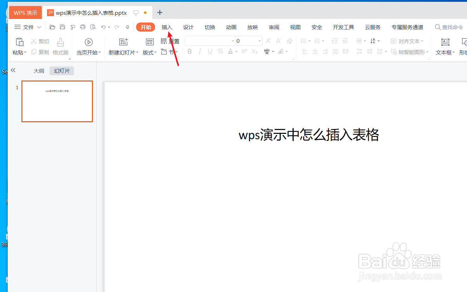Toggle distributed text alignment
This screenshot has width=467, height=292.
click(x=346, y=52)
